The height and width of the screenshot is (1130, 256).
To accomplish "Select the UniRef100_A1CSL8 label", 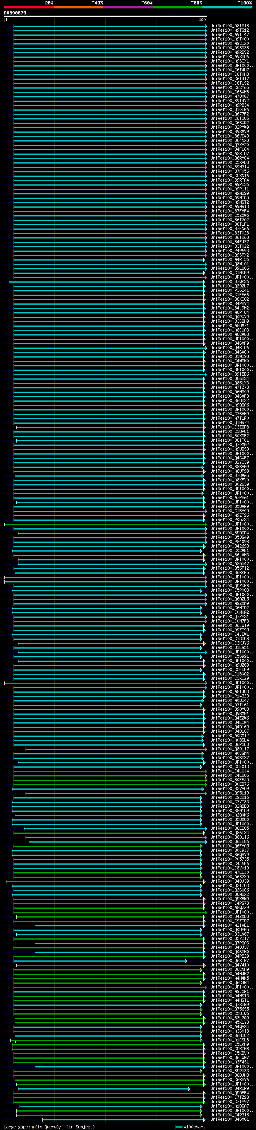I will pos(230,1040).
